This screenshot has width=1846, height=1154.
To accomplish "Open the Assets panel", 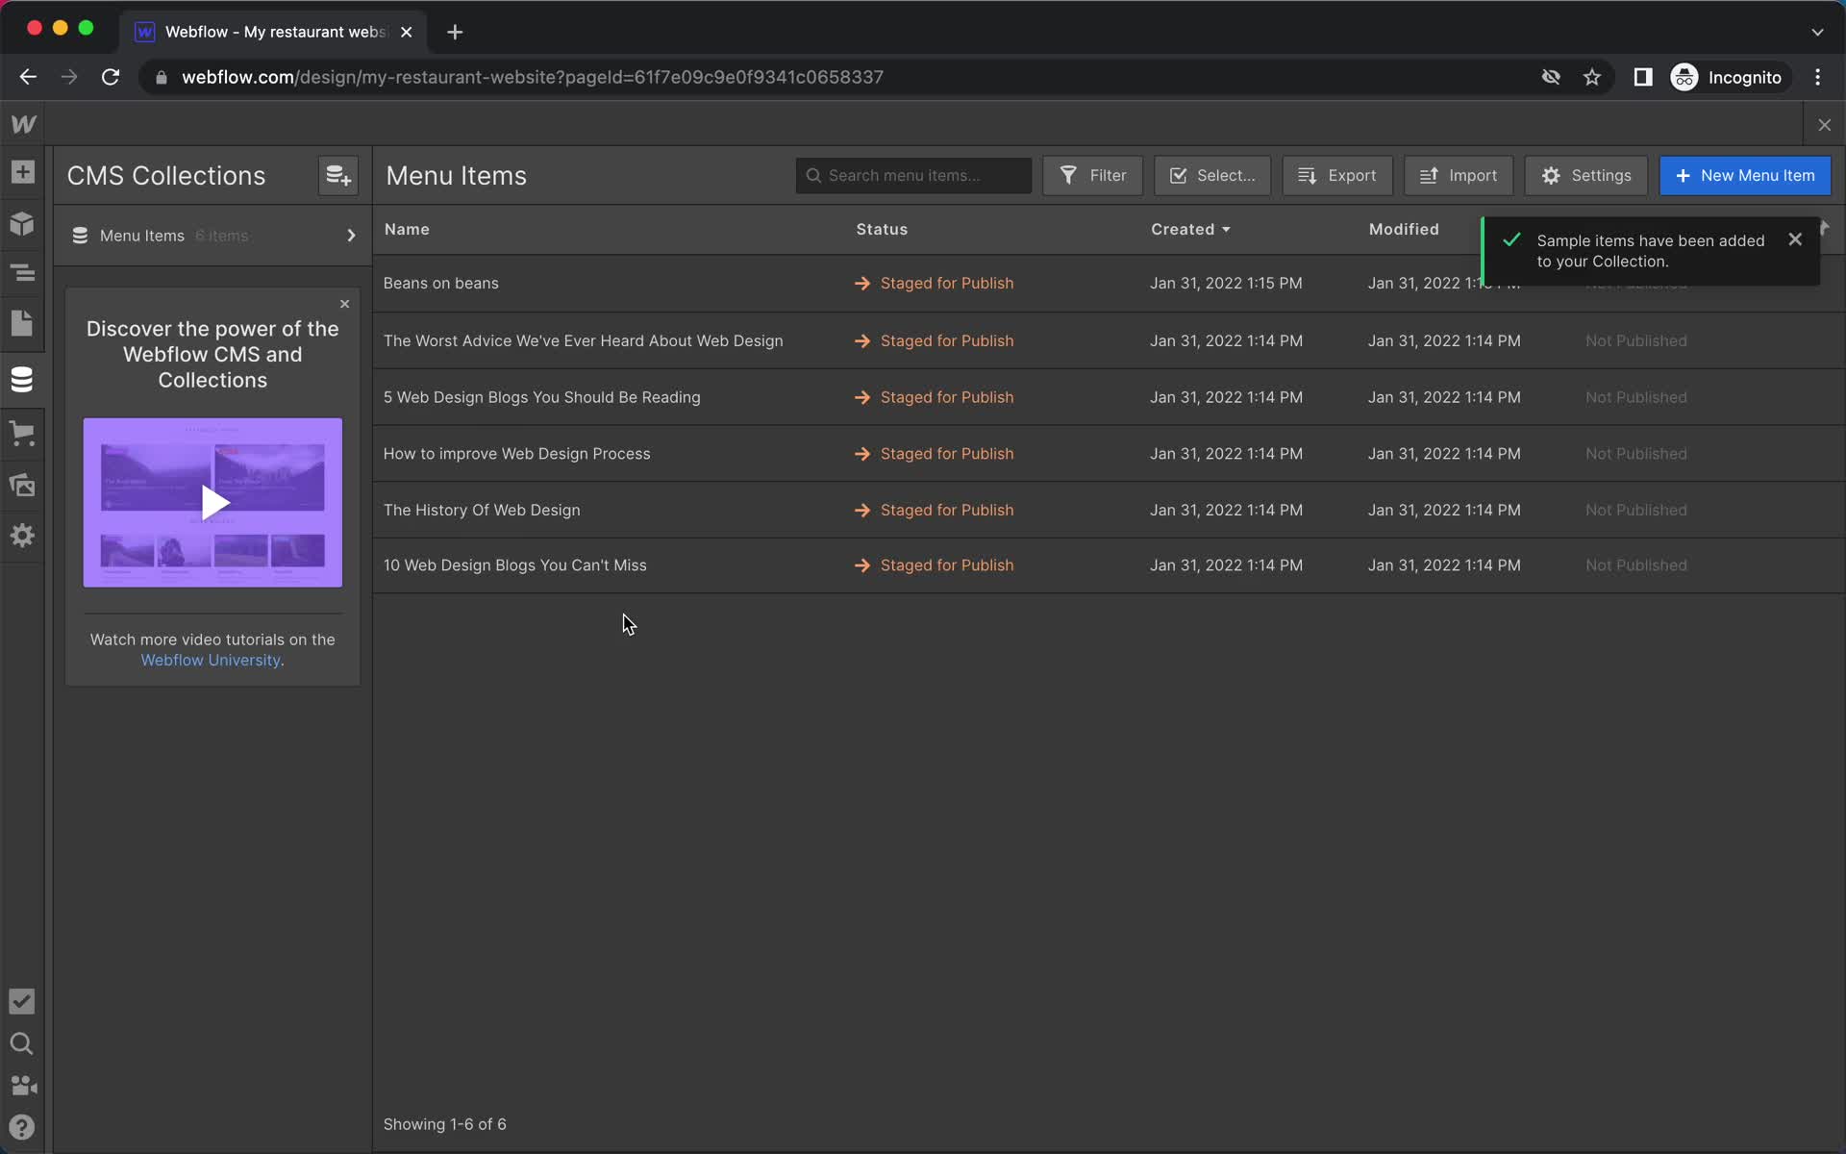I will [x=22, y=485].
